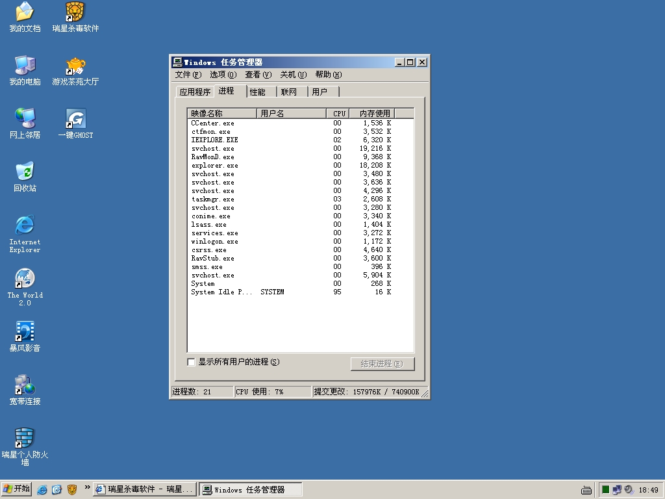
Task: Click the 进程数: 21 status panel
Action: pyautogui.click(x=202, y=392)
